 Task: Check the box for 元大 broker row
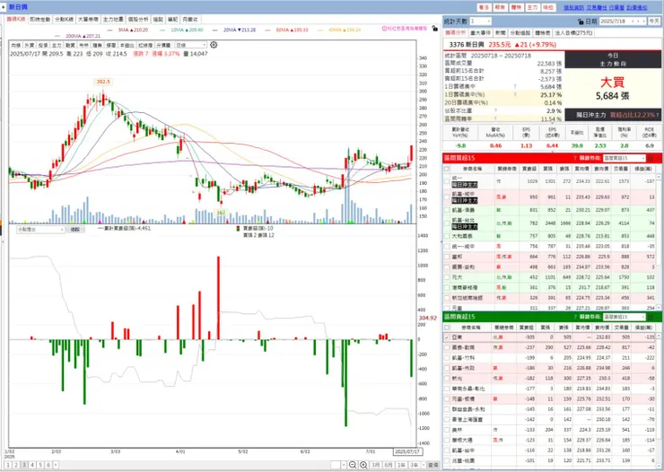(x=447, y=277)
